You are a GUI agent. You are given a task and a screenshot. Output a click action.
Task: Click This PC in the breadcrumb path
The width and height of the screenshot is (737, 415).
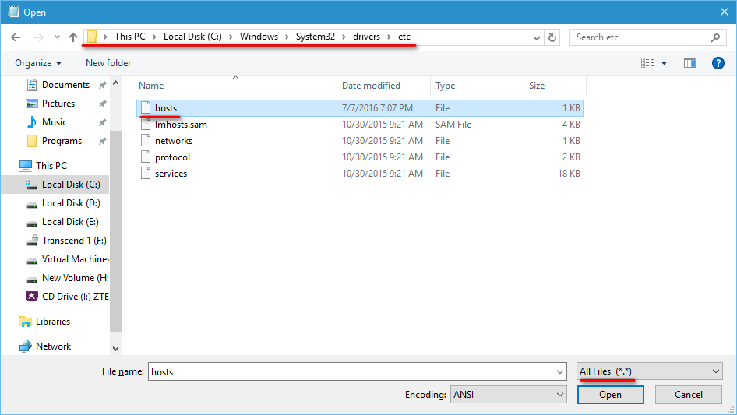[130, 37]
